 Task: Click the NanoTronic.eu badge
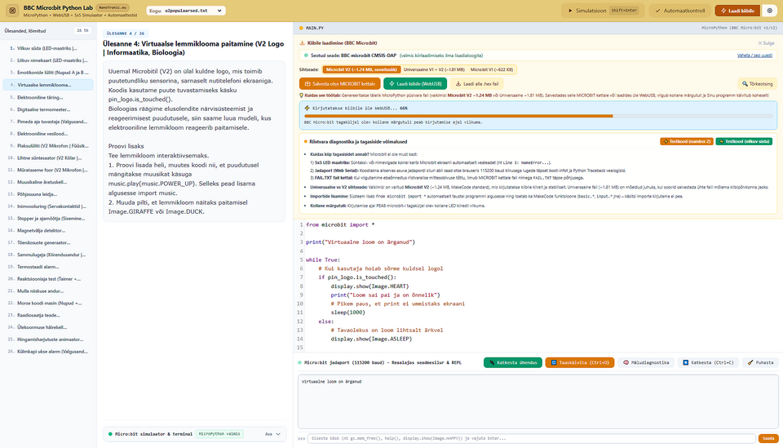pos(113,7)
